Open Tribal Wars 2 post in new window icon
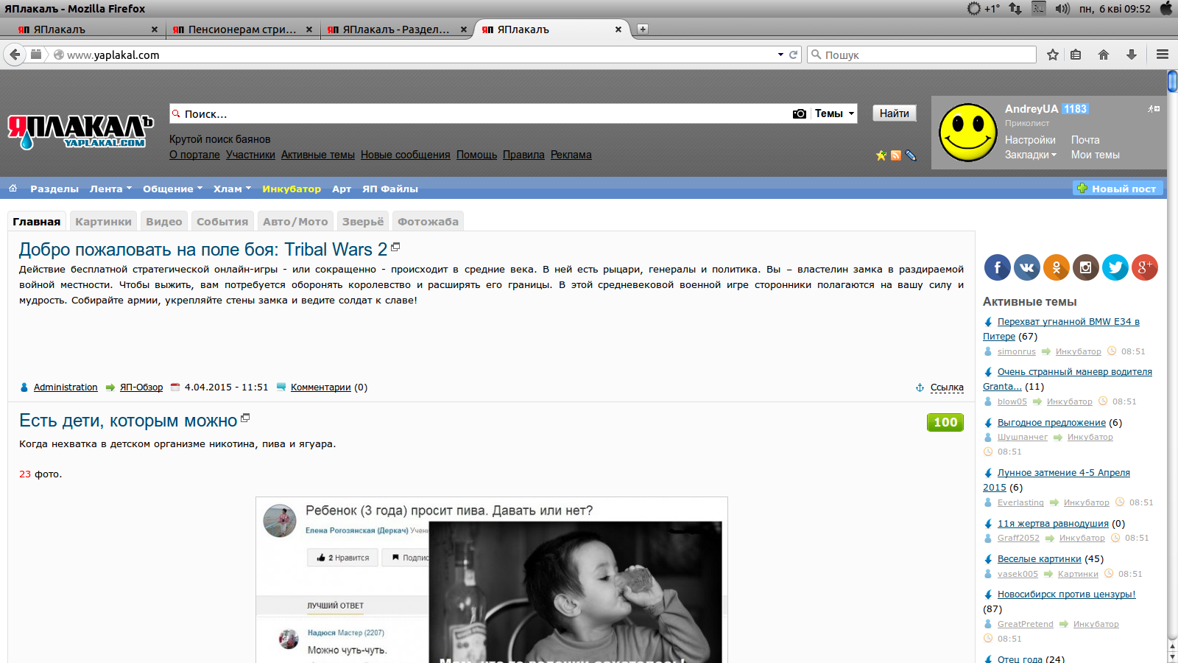The image size is (1178, 663). pyautogui.click(x=395, y=247)
